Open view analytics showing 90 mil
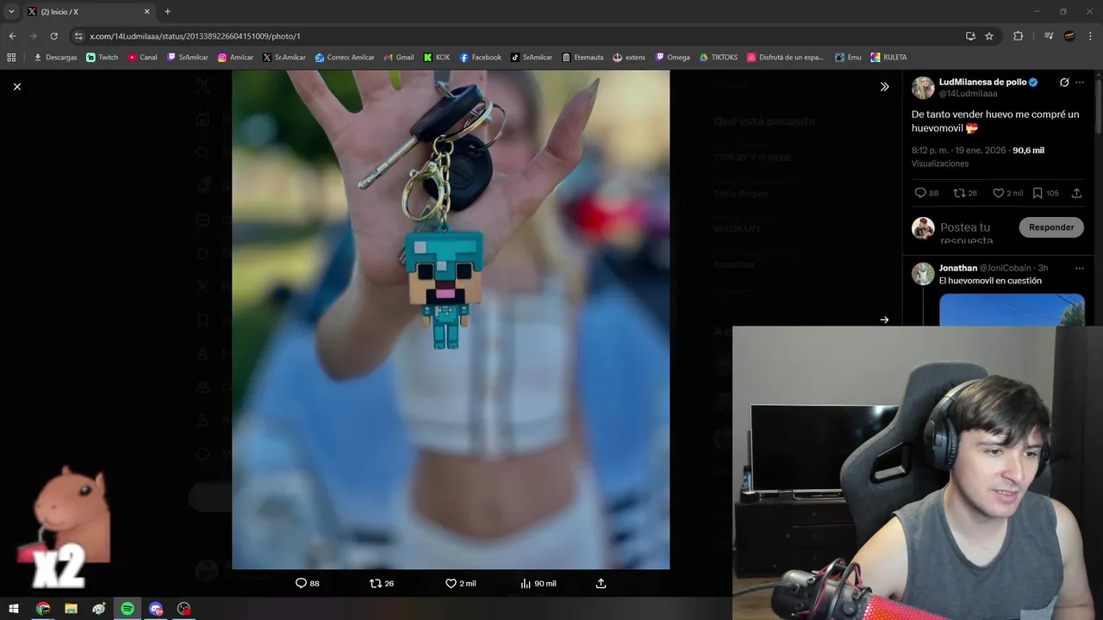 click(x=538, y=583)
